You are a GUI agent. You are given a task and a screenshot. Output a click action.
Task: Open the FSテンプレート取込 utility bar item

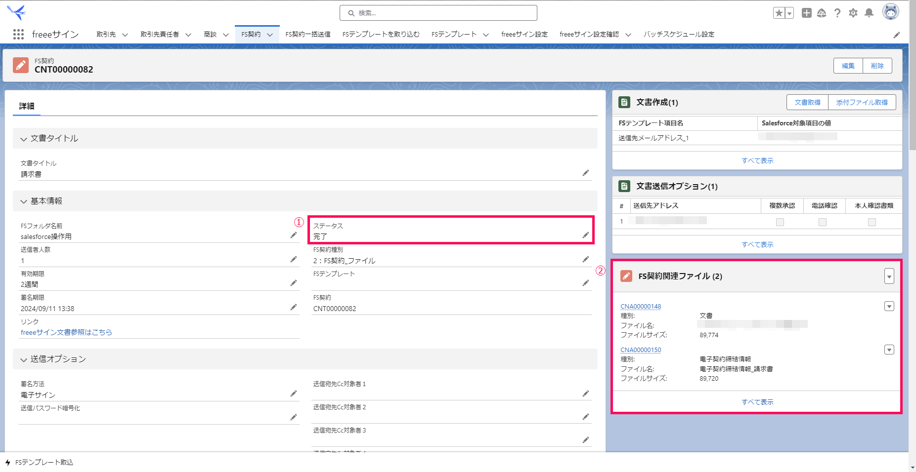(39, 463)
